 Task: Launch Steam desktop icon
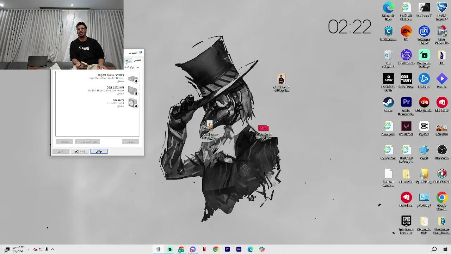click(388, 104)
